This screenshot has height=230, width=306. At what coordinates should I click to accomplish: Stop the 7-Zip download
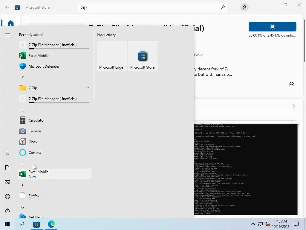click(272, 27)
